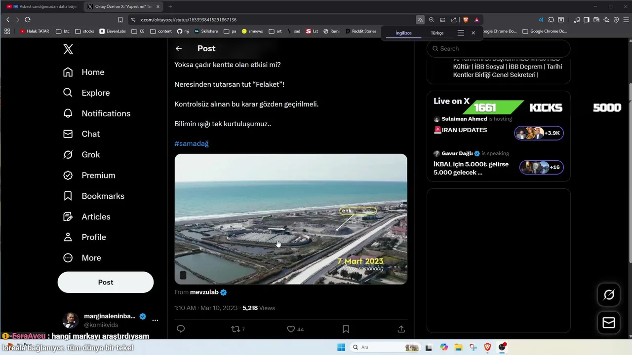Click the taskbar Ara search box
The width and height of the screenshot is (632, 355).
point(386,347)
